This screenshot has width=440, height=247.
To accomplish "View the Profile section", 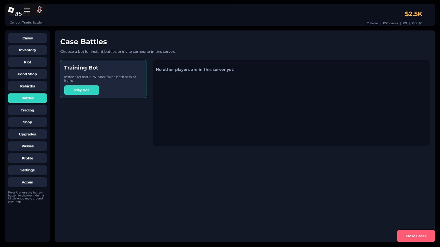I will (x=28, y=158).
